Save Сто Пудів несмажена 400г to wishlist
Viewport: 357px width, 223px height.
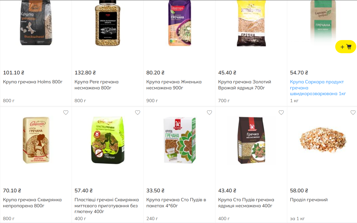281,112
